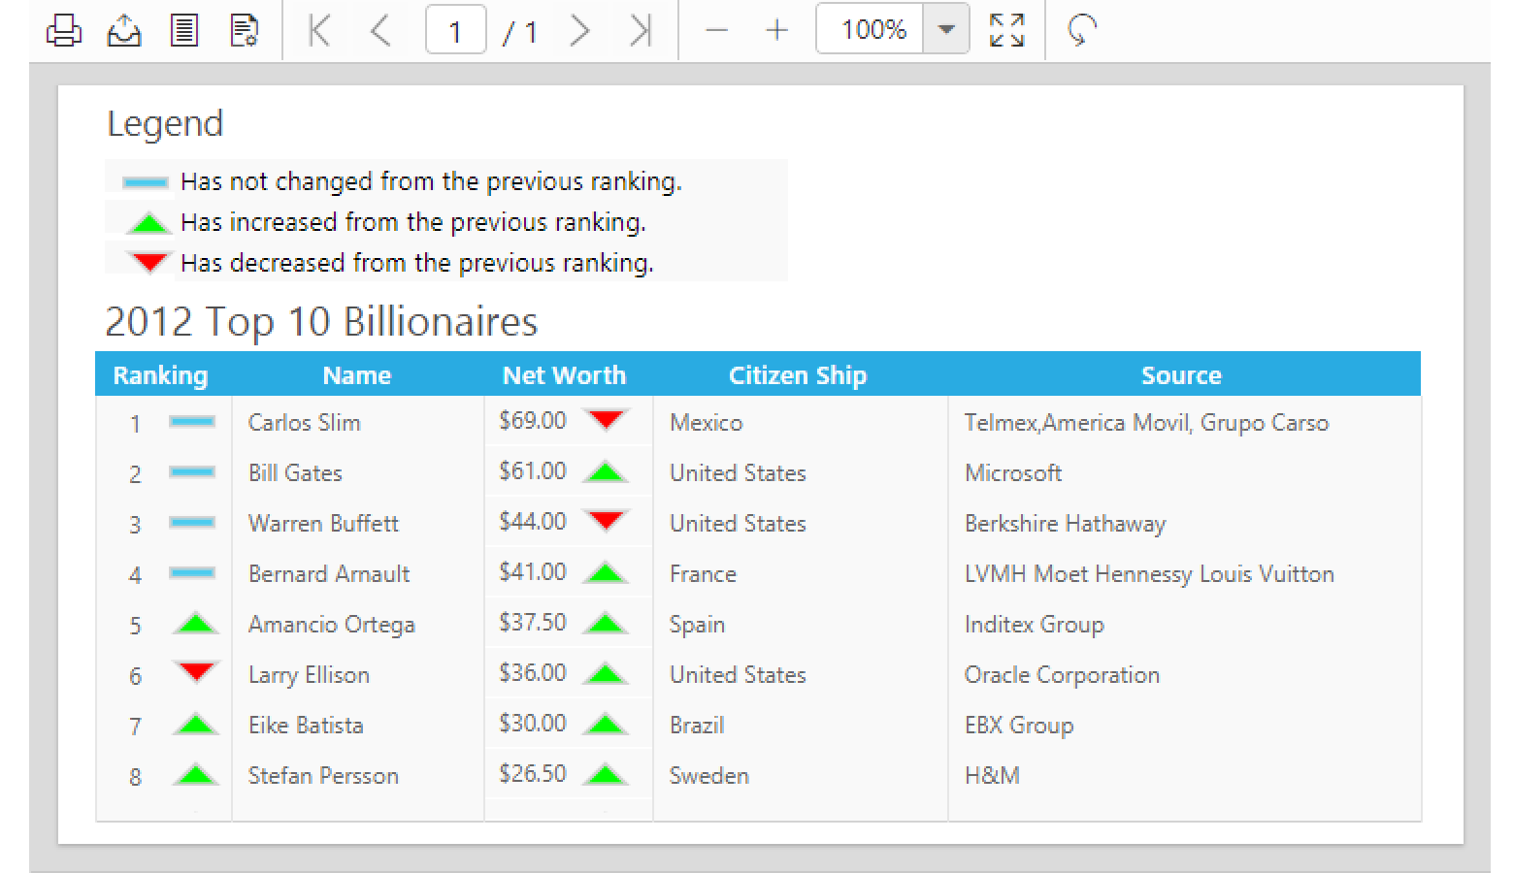Click the fit-to-page expand icon

1006,31
